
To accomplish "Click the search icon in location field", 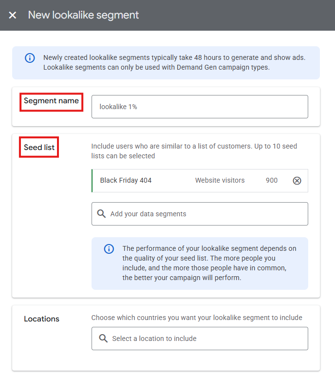I will [103, 339].
